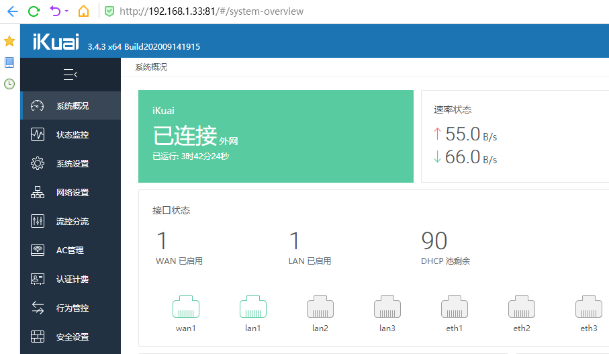Open 状态监控 menu item
This screenshot has height=354, width=609.
[x=71, y=134]
